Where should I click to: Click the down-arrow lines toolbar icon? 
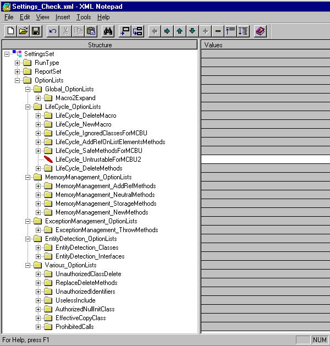243,31
